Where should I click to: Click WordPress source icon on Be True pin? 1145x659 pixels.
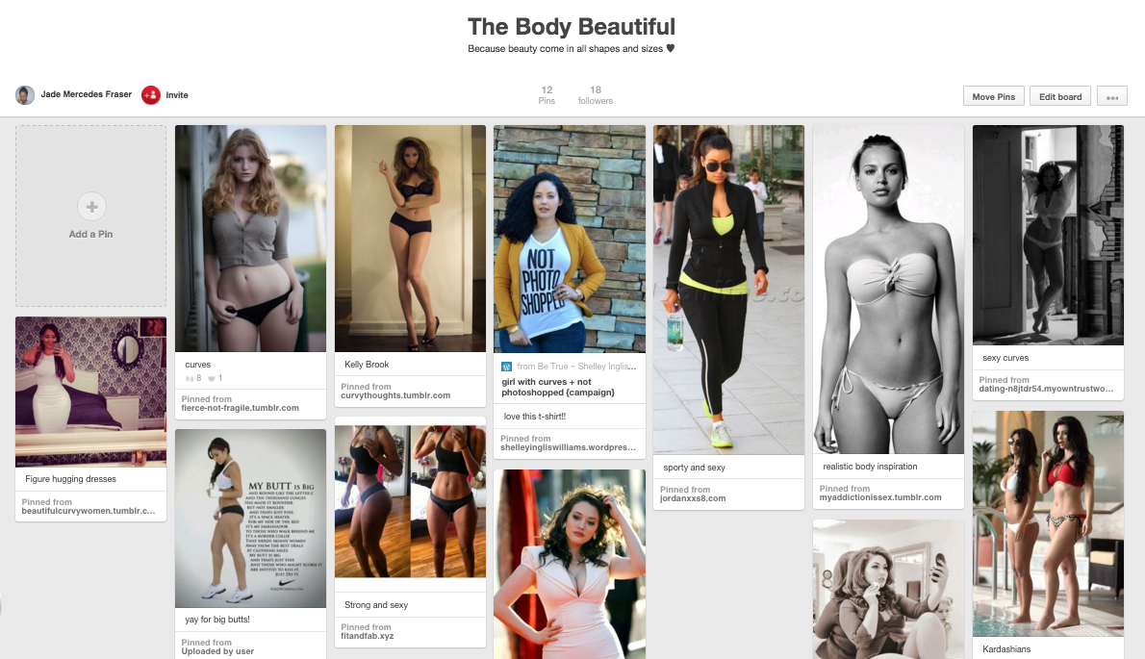(506, 367)
